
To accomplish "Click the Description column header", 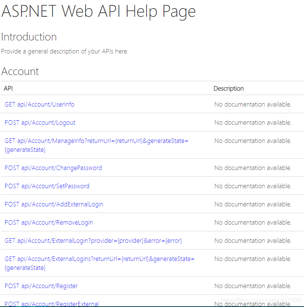I will pyautogui.click(x=228, y=88).
